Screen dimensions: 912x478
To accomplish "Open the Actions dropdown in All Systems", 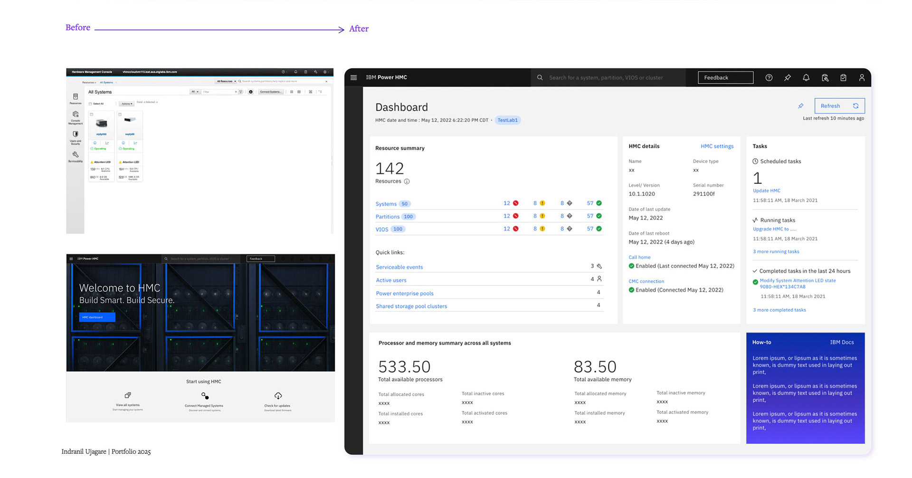I will 126,104.
